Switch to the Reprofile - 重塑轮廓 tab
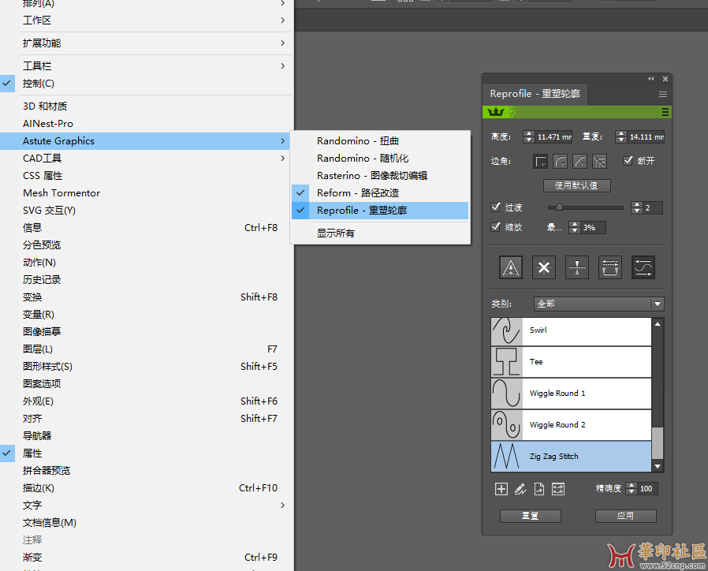708x571 pixels. point(535,94)
